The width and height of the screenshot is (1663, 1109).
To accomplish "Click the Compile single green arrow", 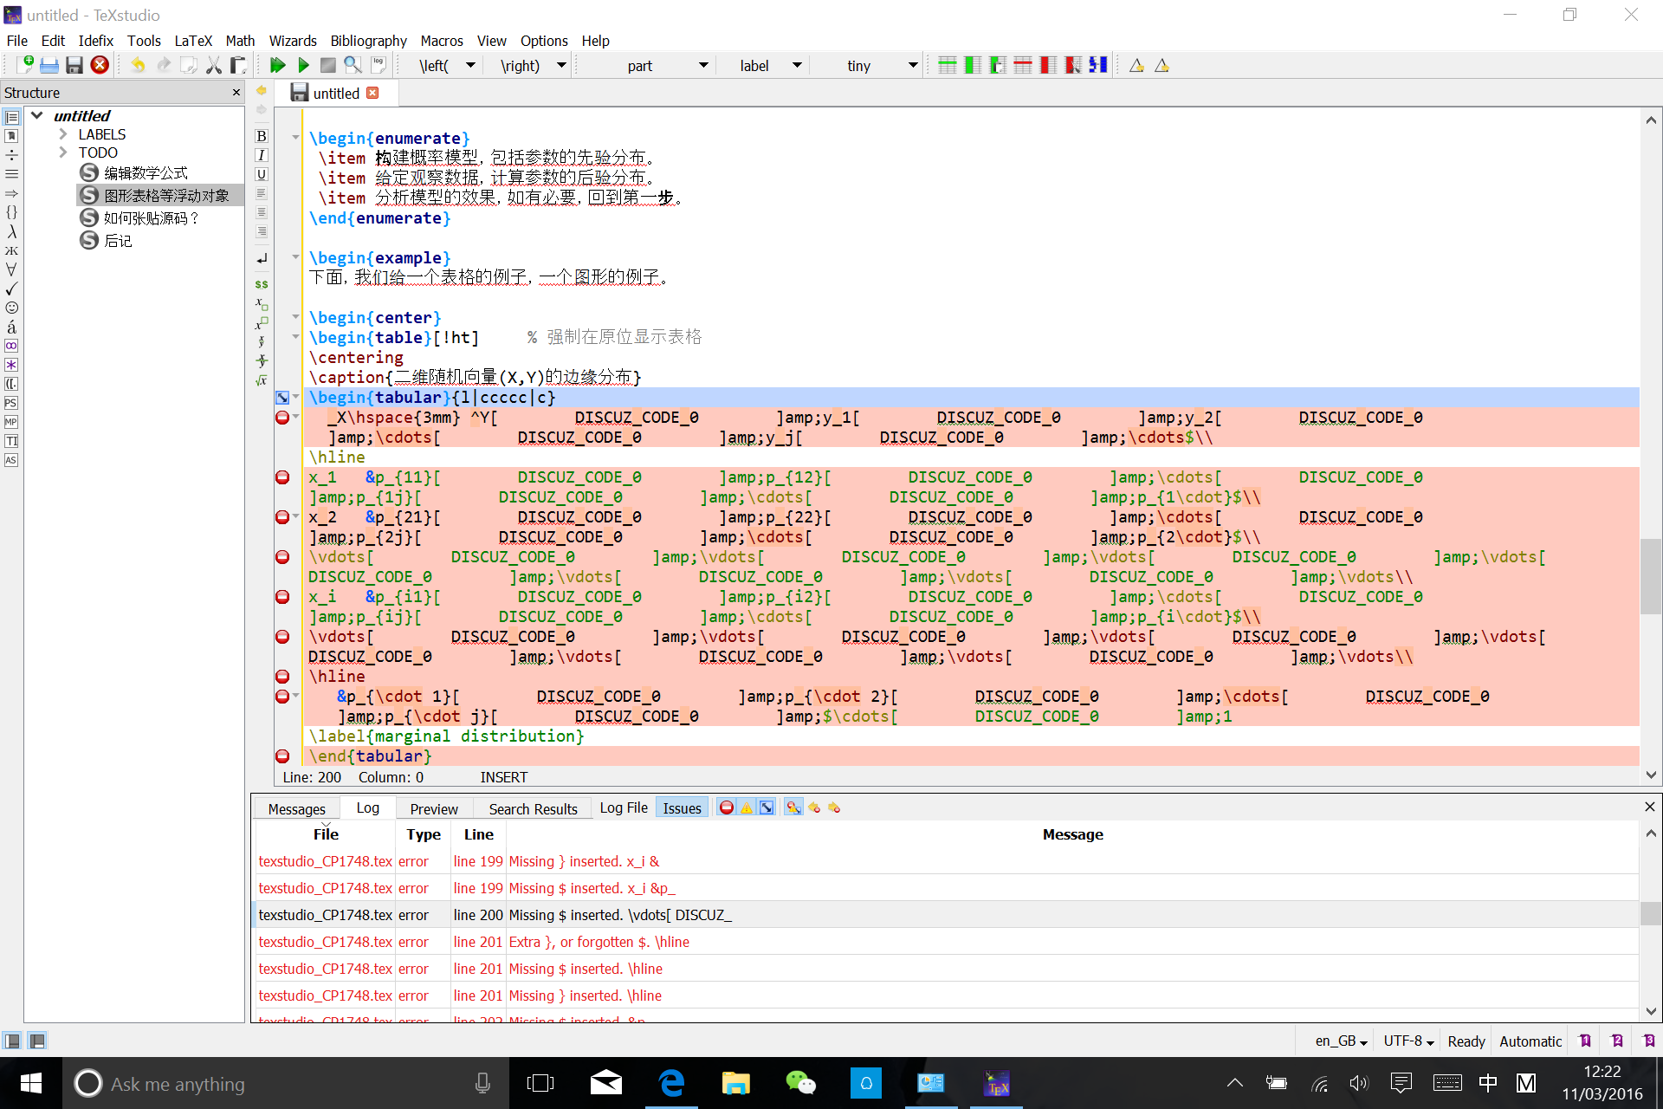I will pos(303,65).
